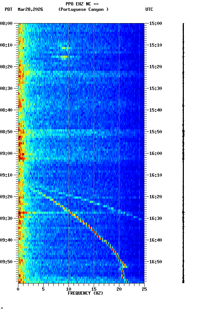The width and height of the screenshot is (199, 312).
Task: Click the 15:10 UTC time label
Action: pyautogui.click(x=156, y=45)
